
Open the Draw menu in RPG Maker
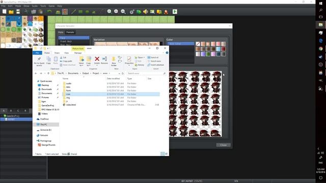tap(26, 6)
